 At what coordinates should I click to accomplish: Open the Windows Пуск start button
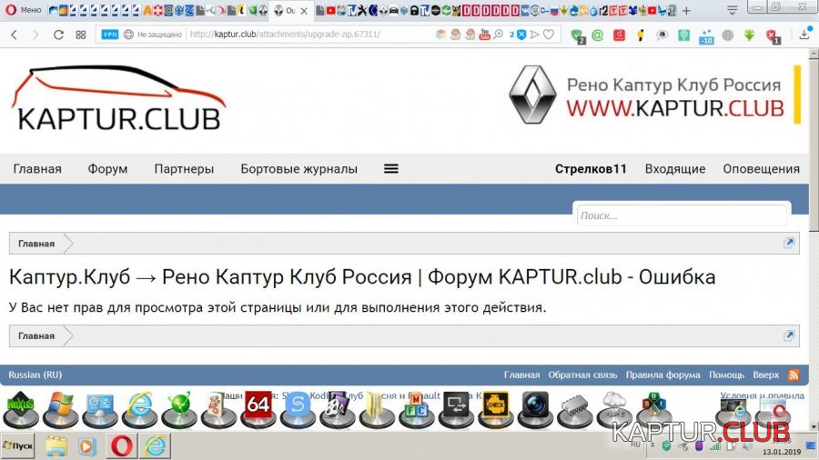(18, 446)
